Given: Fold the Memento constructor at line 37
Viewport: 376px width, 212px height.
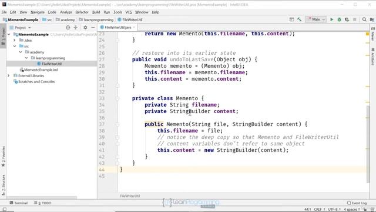Looking at the screenshot, I should pyautogui.click(x=117, y=124).
